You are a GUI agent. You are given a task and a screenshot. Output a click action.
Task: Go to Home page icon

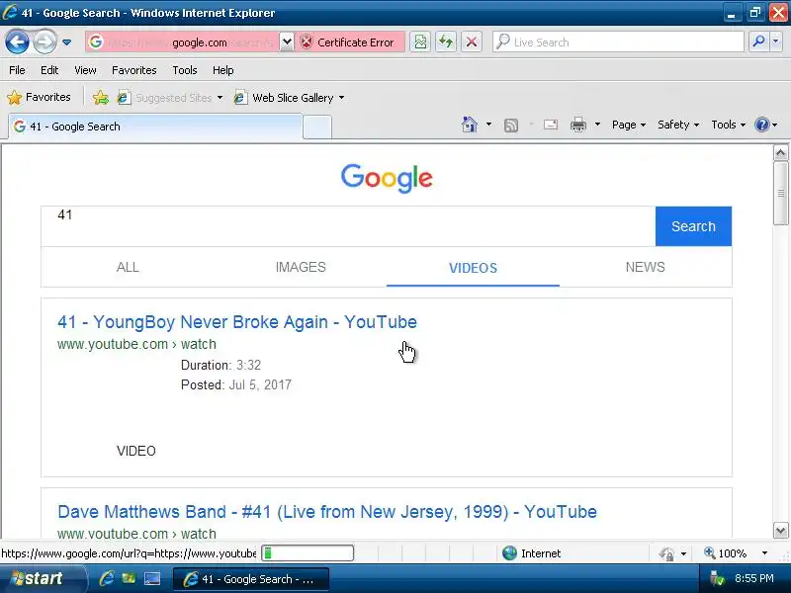tap(469, 125)
